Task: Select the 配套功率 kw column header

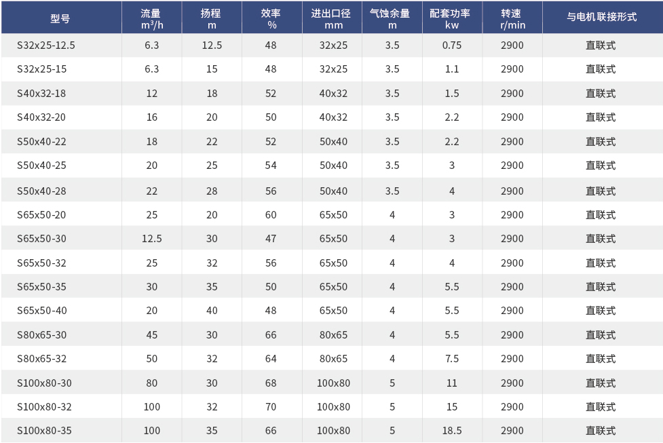Action: (x=452, y=18)
